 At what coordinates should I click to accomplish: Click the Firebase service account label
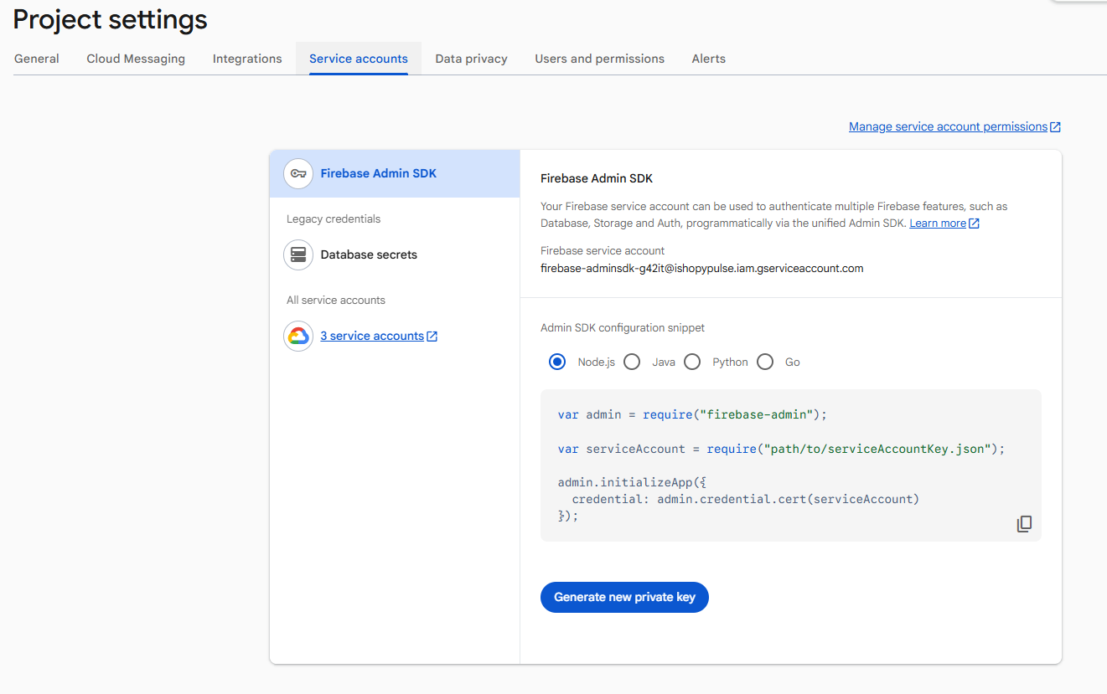[x=603, y=251]
